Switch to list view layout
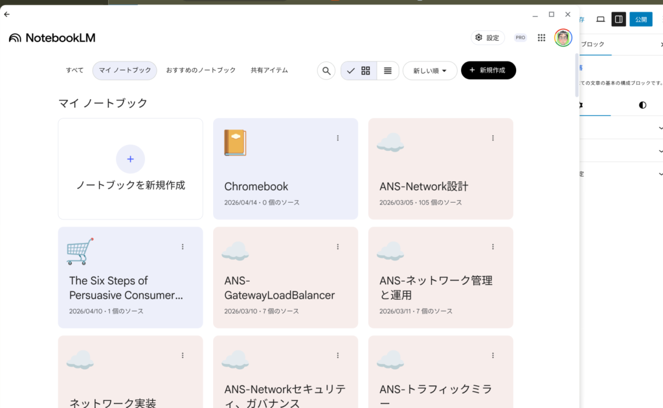The width and height of the screenshot is (663, 408). coord(387,71)
